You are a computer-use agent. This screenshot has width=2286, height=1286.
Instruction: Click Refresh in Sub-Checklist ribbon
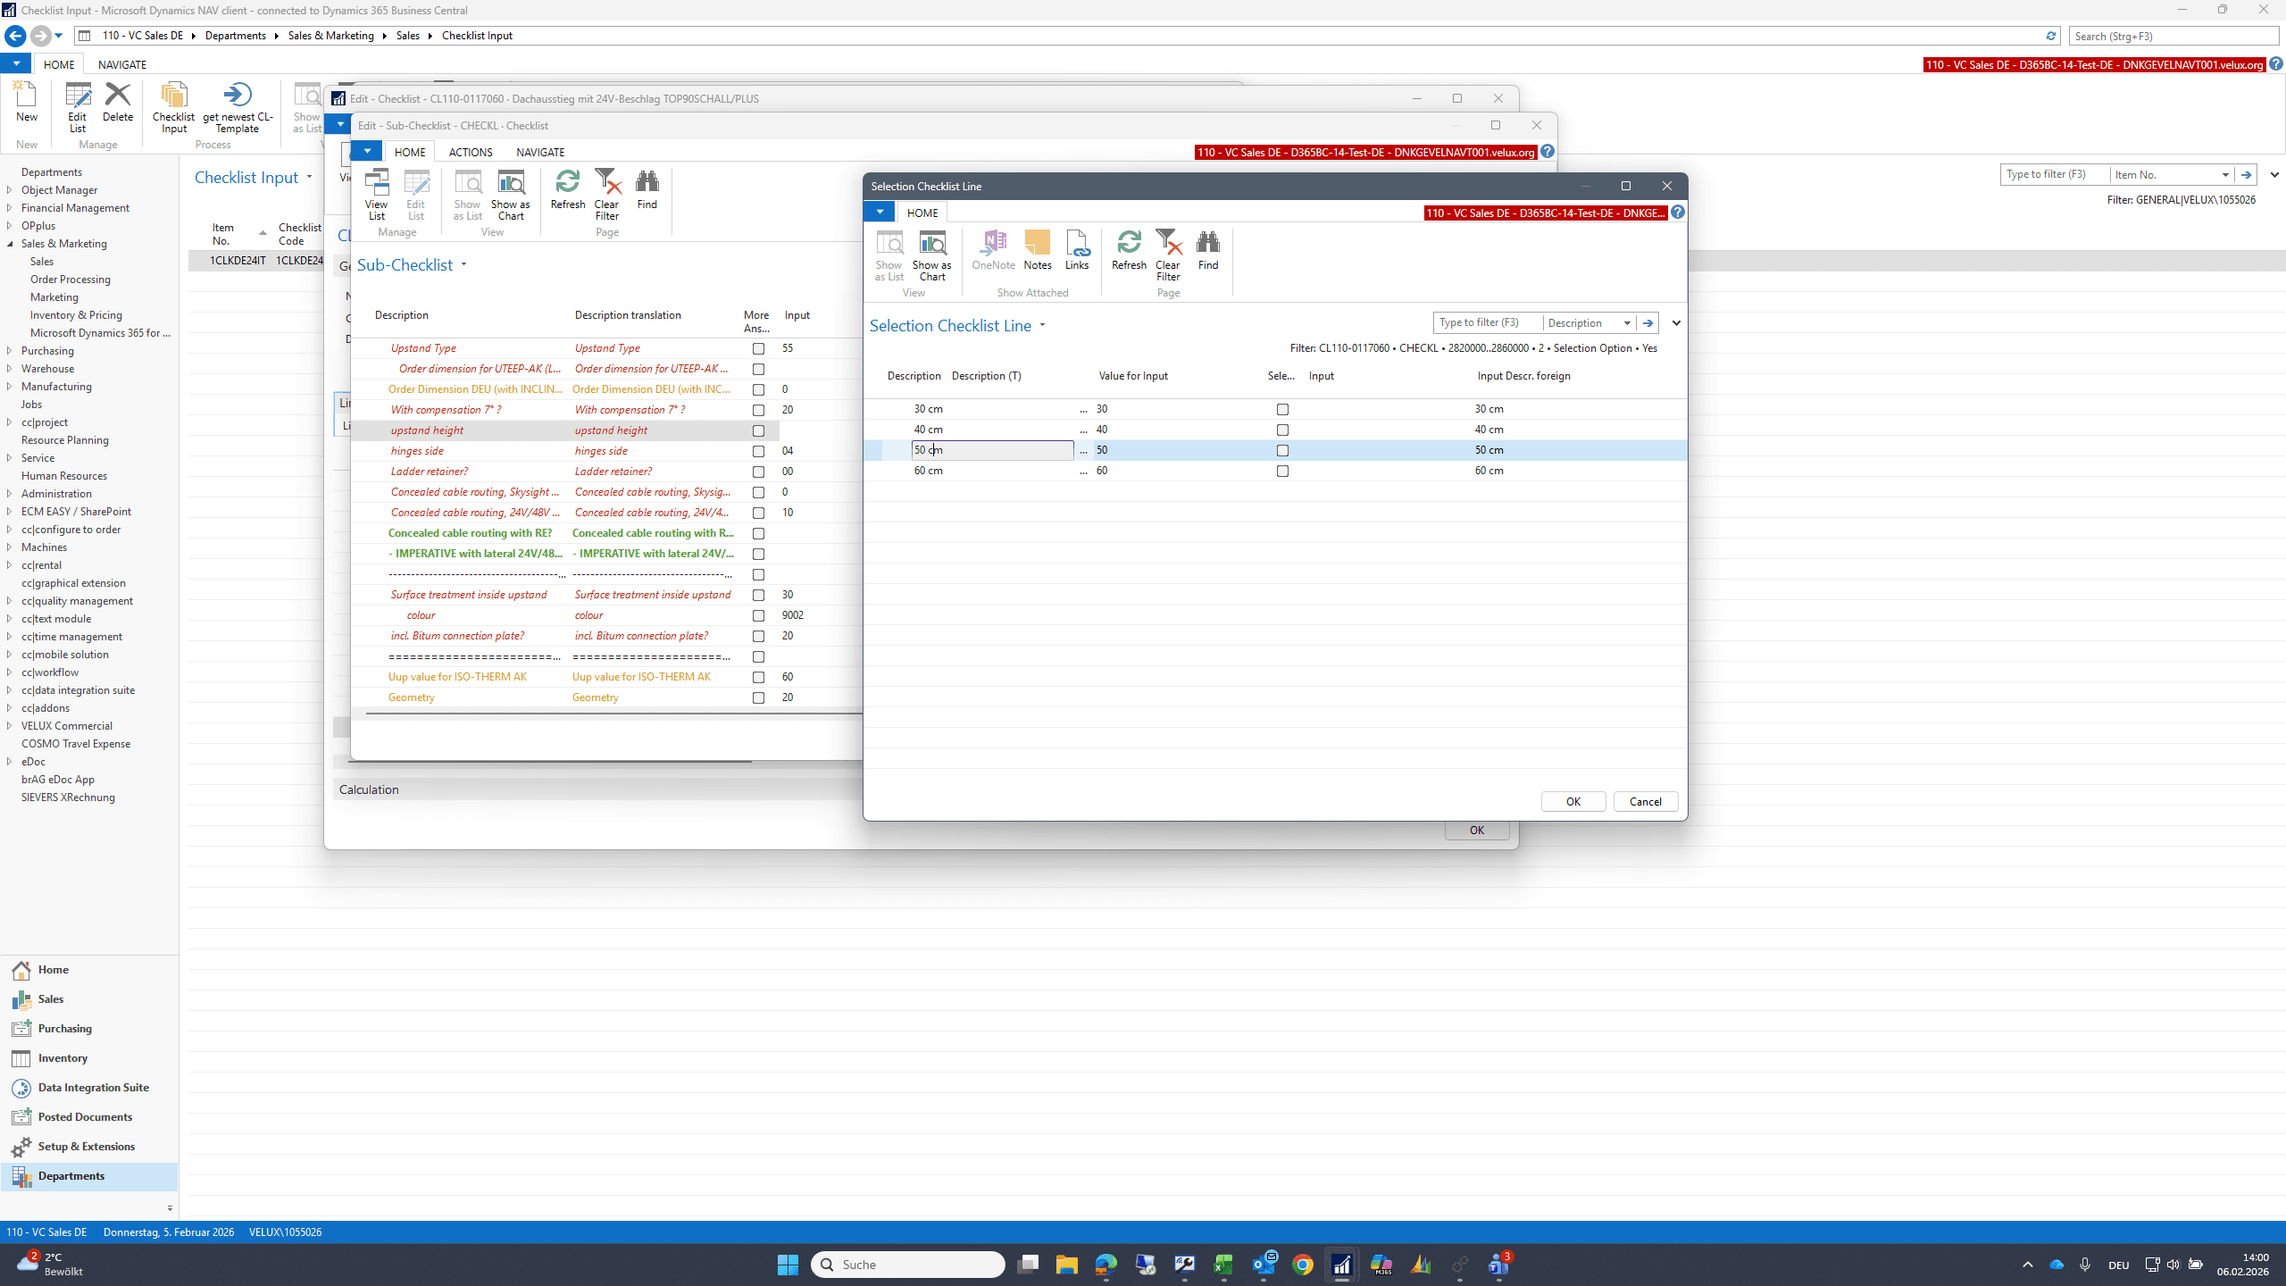(568, 188)
